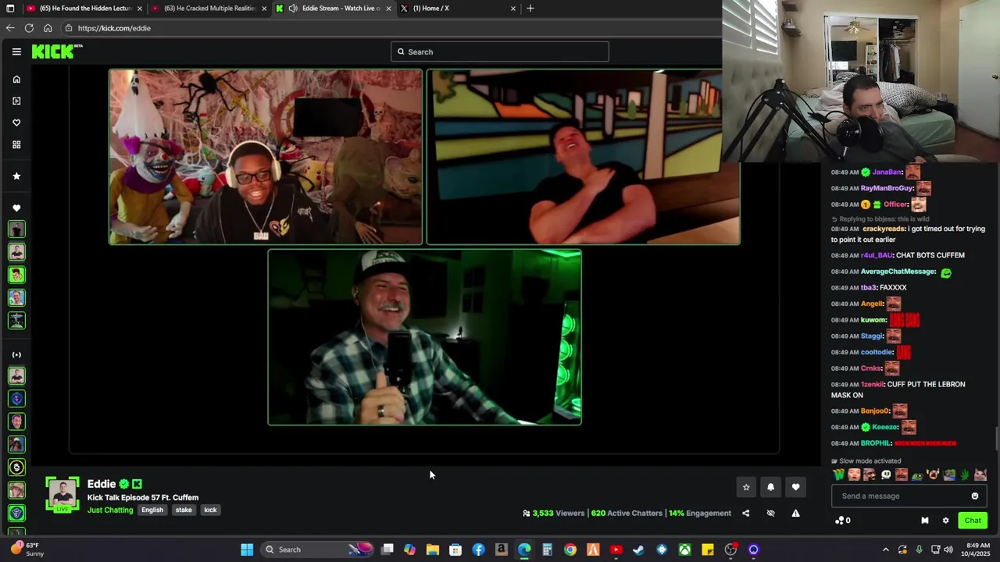Go to the Kick logo homepage

pos(56,52)
